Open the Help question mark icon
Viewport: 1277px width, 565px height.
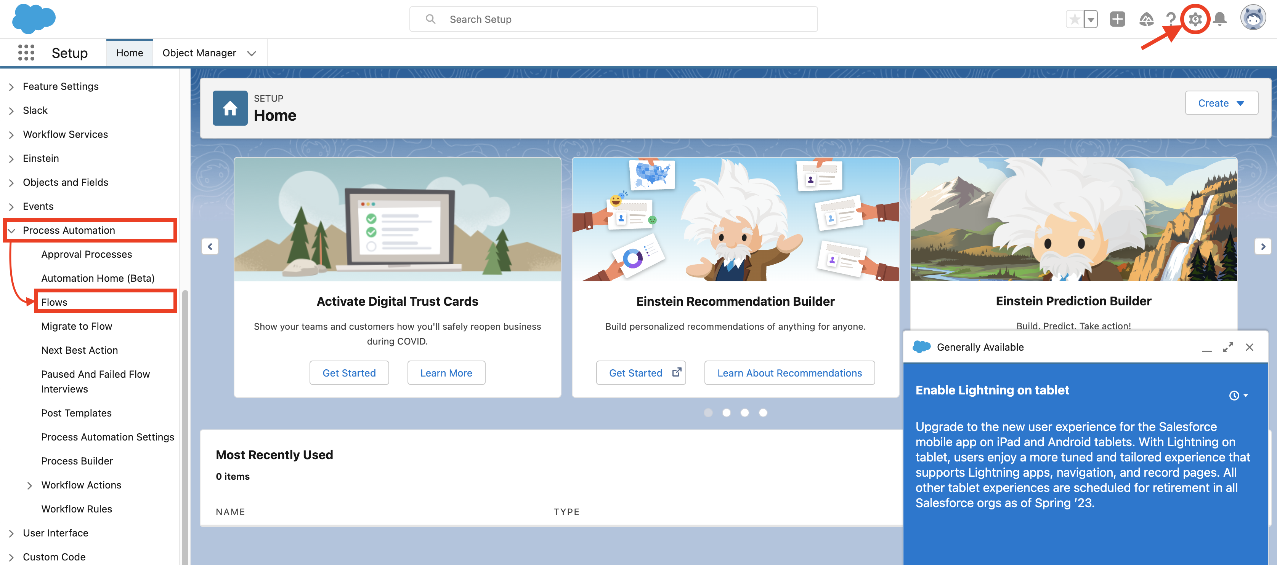[1171, 19]
